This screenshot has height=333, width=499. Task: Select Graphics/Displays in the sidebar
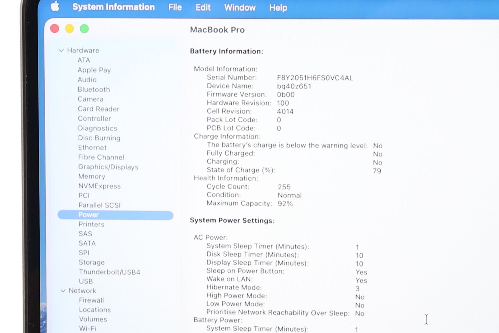click(x=108, y=167)
